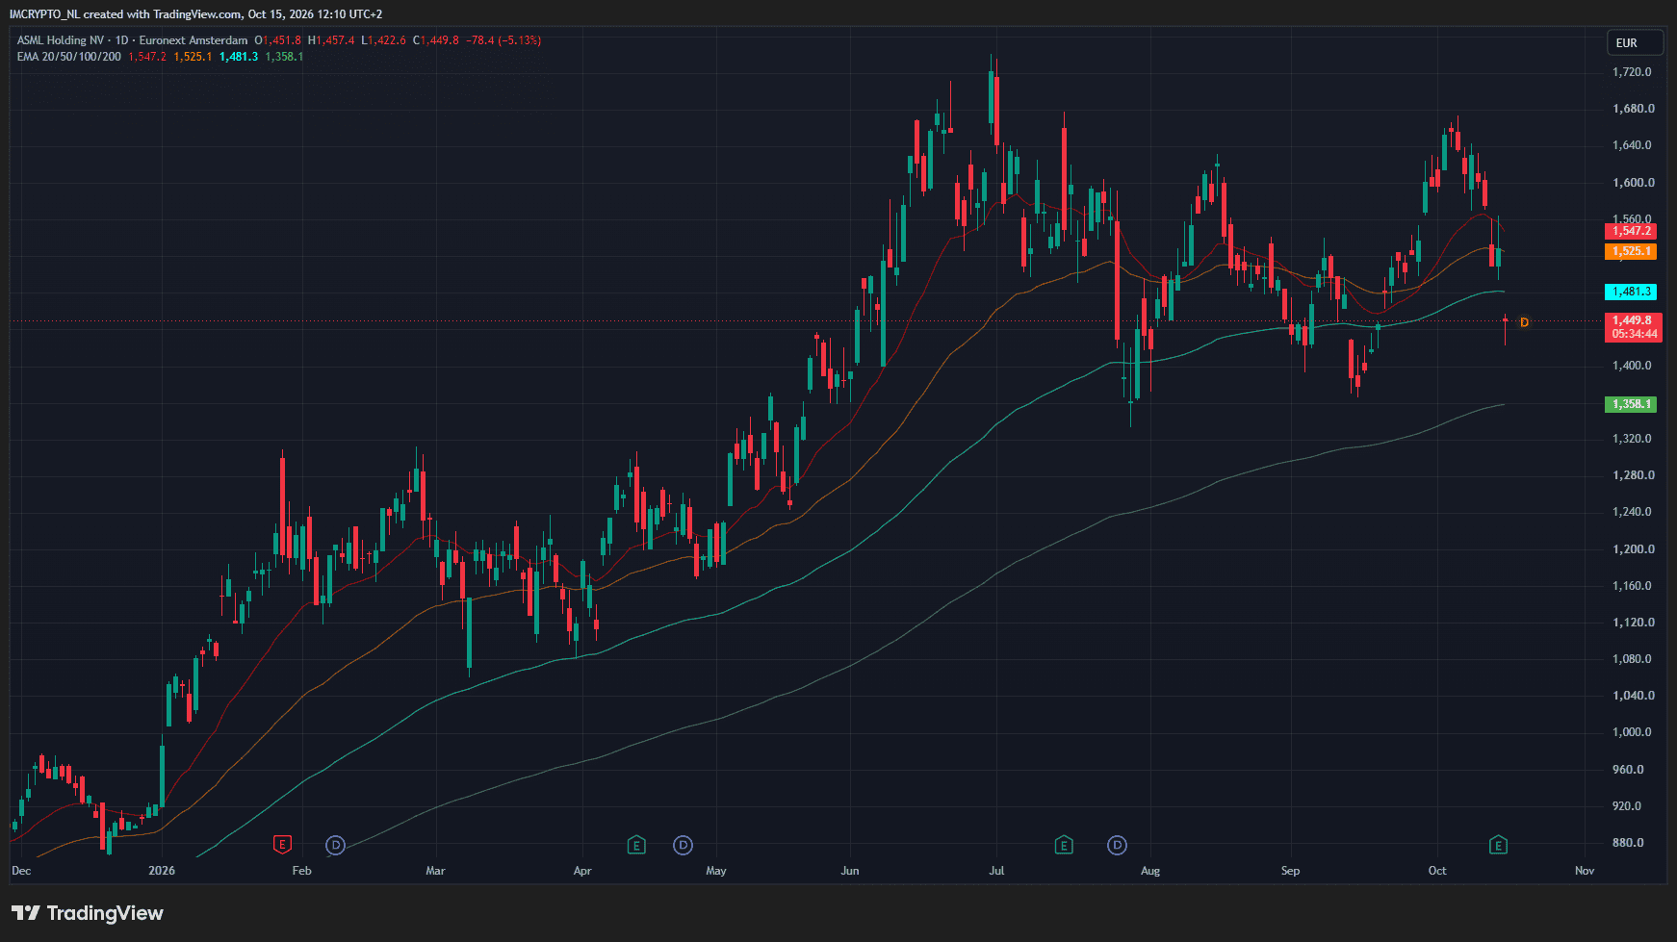This screenshot has height=942, width=1677.
Task: Click the open value O1,451.8 in the legend
Action: click(x=277, y=40)
